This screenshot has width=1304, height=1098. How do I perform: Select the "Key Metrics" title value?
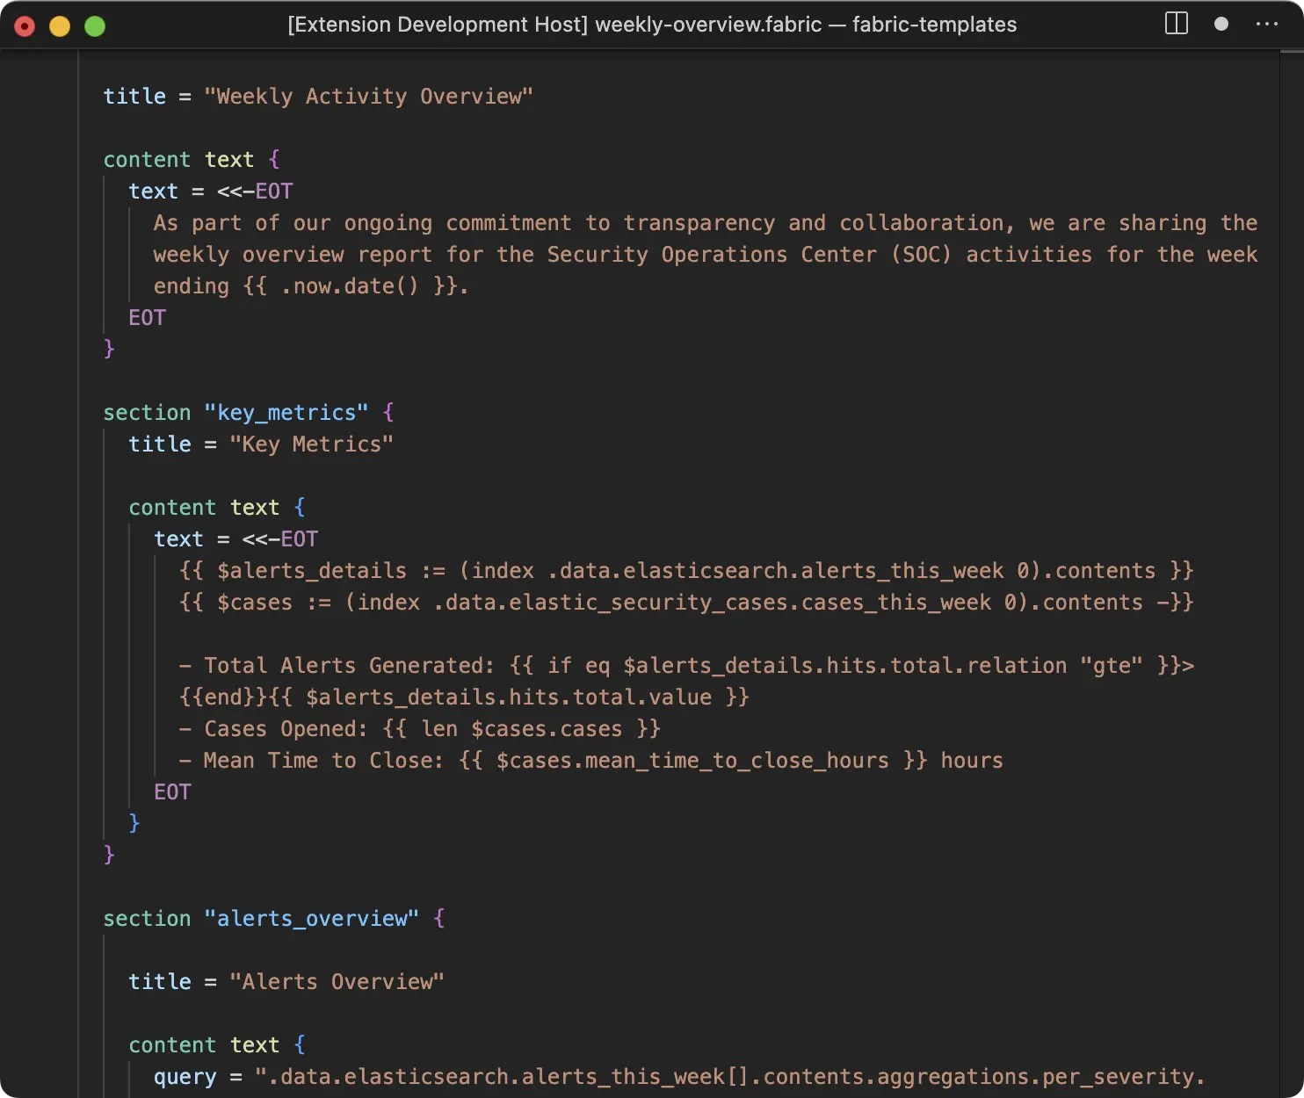coord(312,444)
